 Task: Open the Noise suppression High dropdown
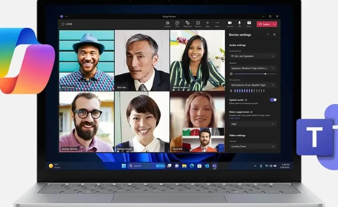click(253, 124)
